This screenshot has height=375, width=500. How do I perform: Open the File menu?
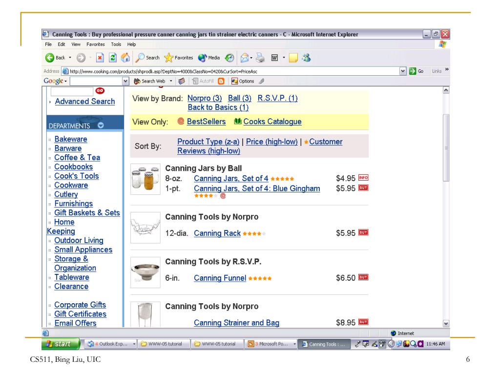(x=48, y=44)
